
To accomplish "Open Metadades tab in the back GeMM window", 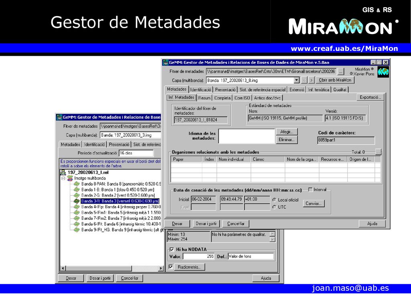I will tap(70, 144).
